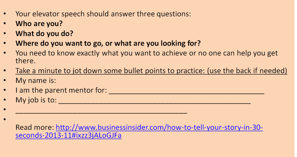The image size is (297, 157).
Task: Click the 'Read more:' label
Action: tap(35, 128)
